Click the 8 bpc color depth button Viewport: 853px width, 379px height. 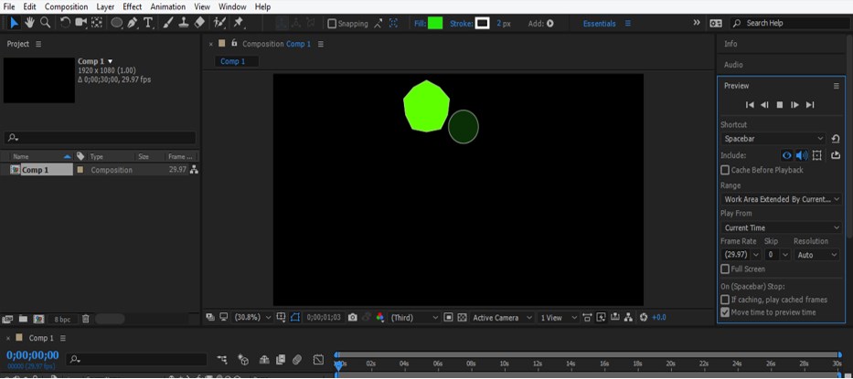coord(62,320)
